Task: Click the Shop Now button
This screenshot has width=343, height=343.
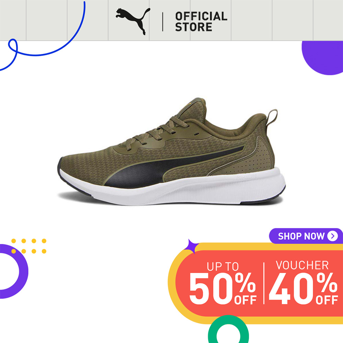Action: [306, 236]
